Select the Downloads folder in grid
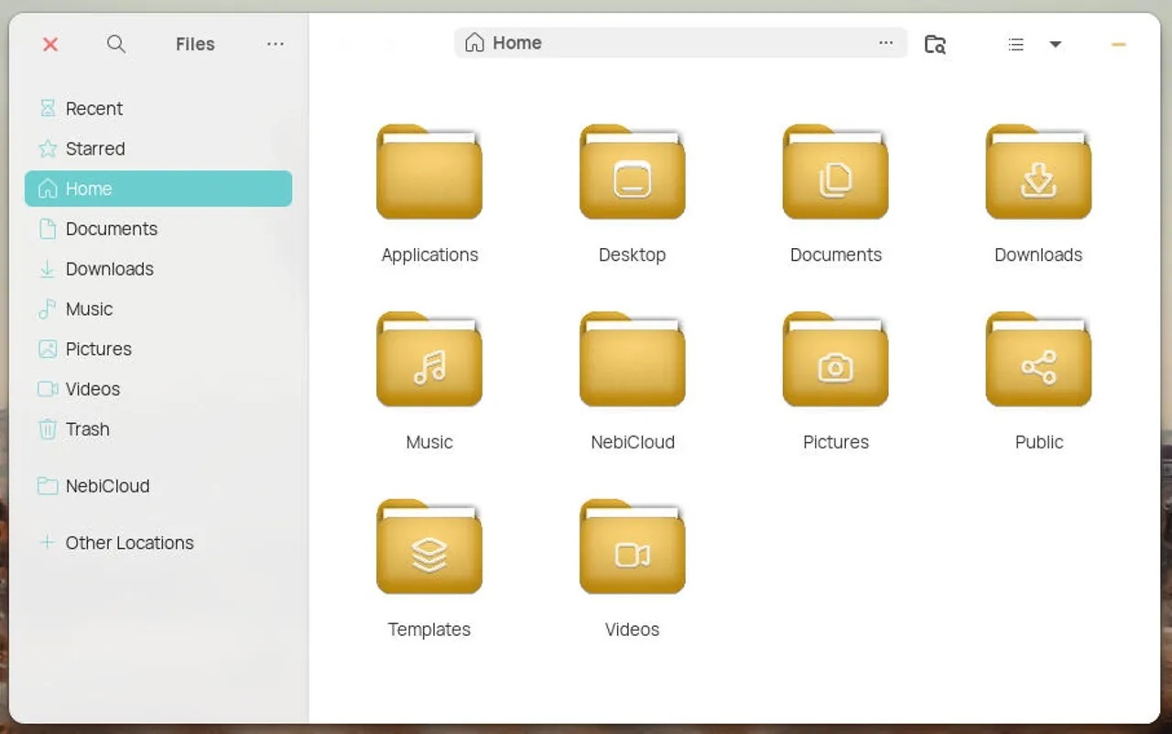1172x734 pixels. [1038, 174]
